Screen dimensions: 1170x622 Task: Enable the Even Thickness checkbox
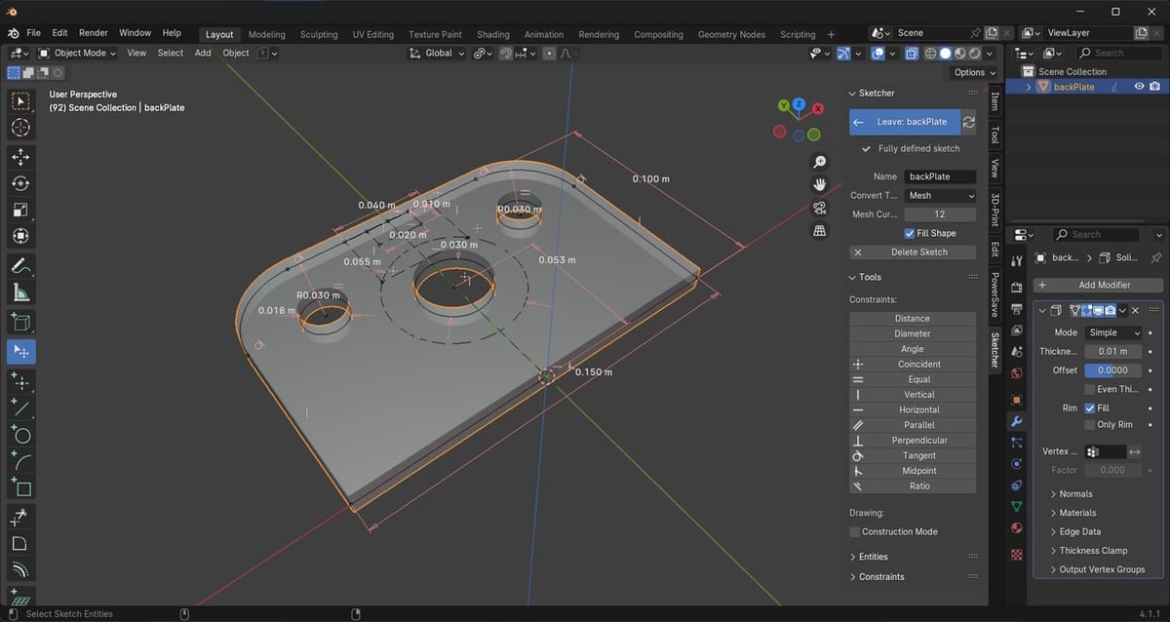tap(1090, 389)
